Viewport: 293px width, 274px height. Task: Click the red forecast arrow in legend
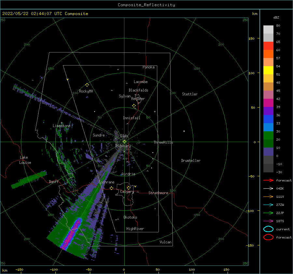(x=268, y=180)
